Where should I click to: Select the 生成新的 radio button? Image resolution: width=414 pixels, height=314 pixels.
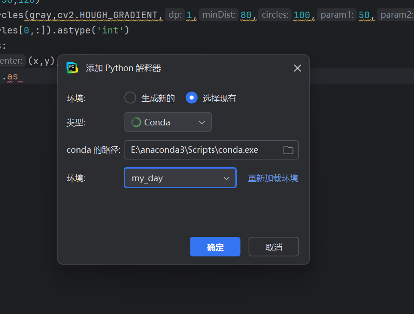pos(130,98)
